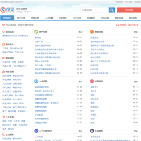Open the 交友征婚 nav tab

coord(105,18)
